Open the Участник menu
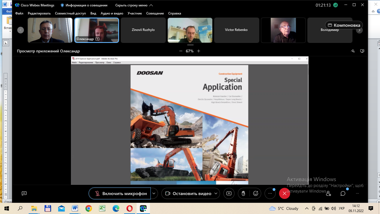Viewport: 380px width, 214px height. (x=135, y=13)
